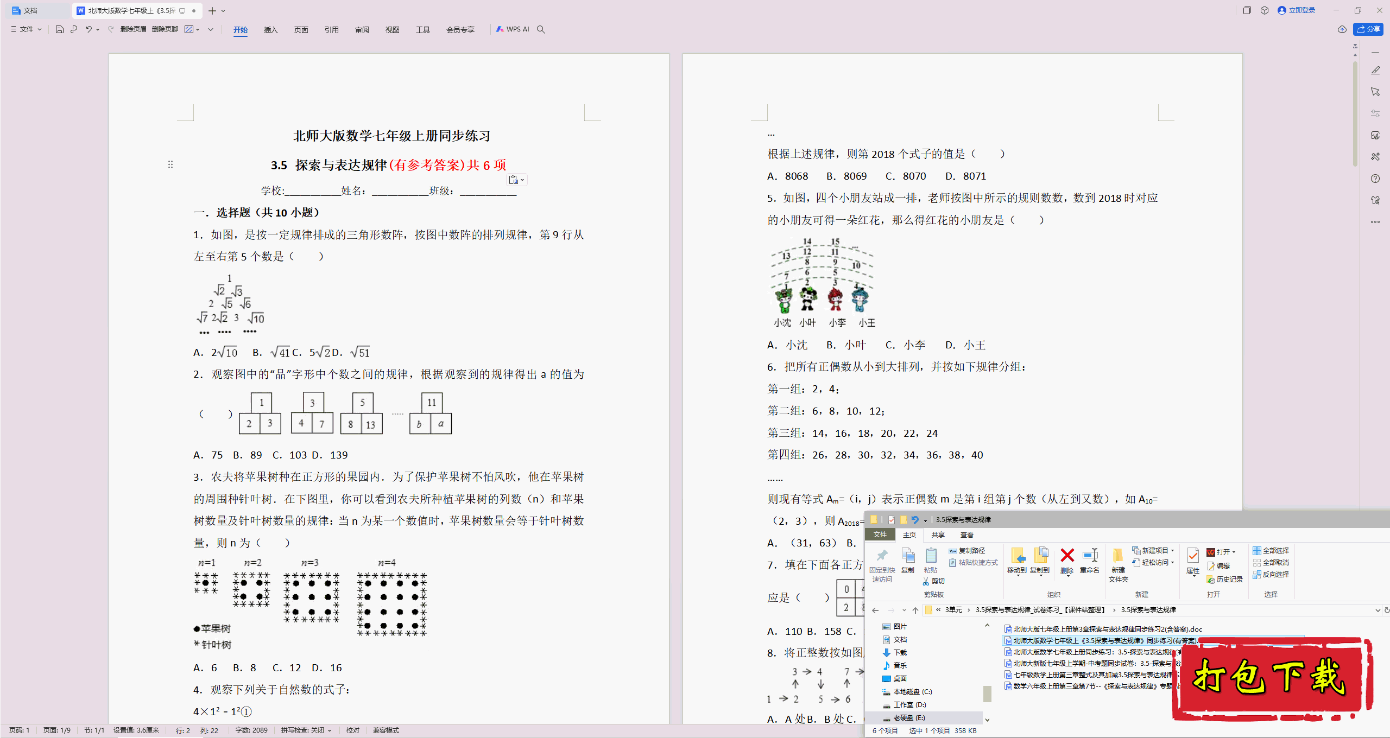Click 立即登录 to sign in

point(1297,10)
